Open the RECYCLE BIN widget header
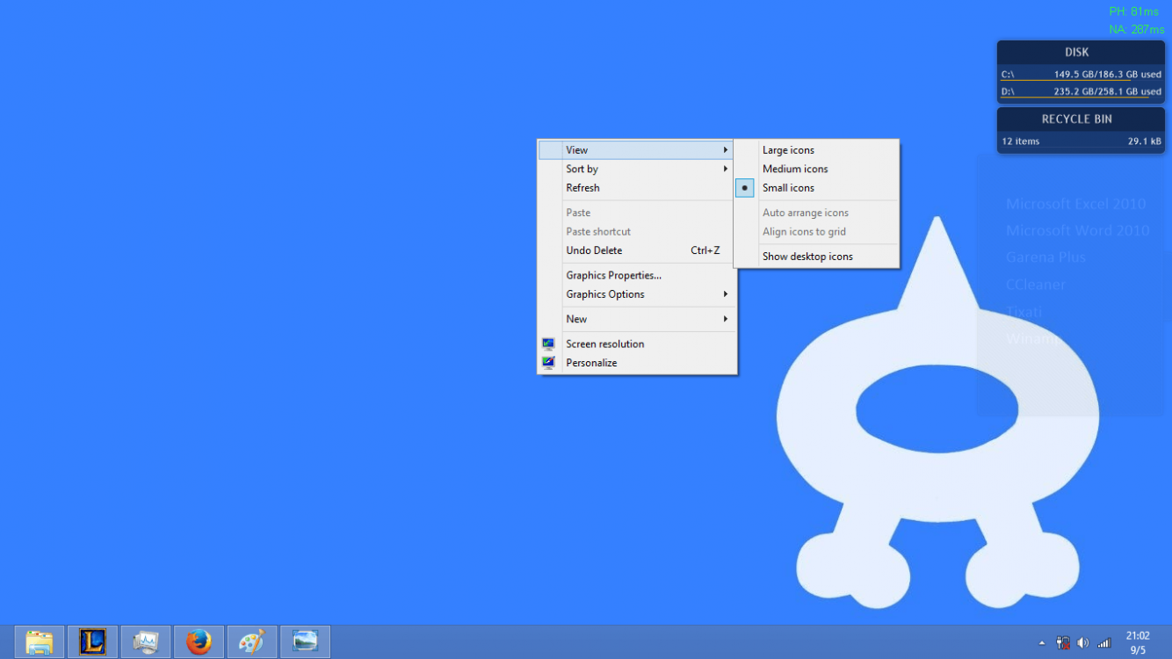 [1081, 119]
